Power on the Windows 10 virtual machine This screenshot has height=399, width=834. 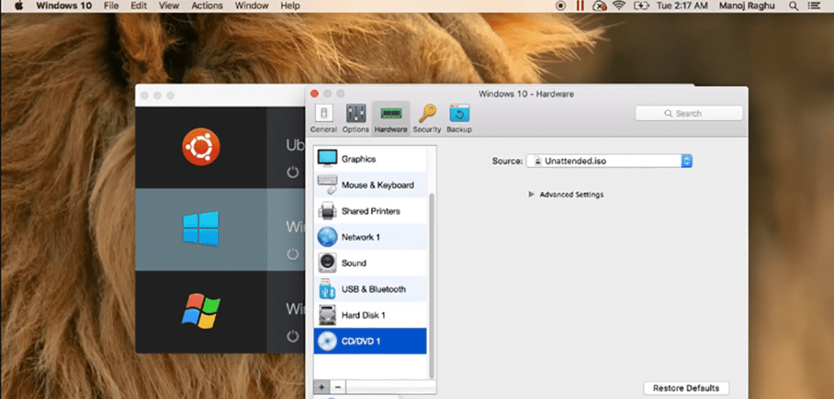coord(292,254)
